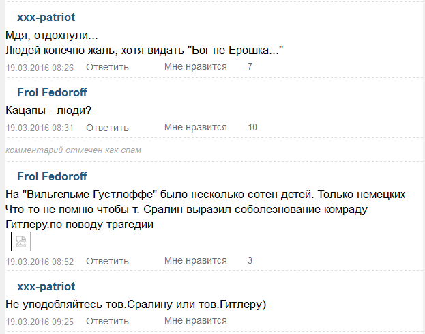
Task: Open xxx-patriot profile on the 09:25 comment
Action: [x=46, y=286]
